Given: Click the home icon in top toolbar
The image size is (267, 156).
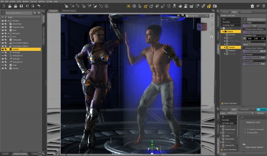Looking at the screenshot, I should pos(252,6).
